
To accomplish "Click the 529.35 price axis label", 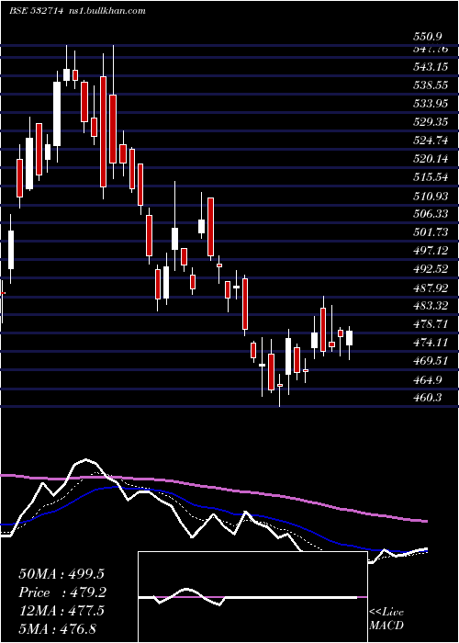I will pos(431,122).
